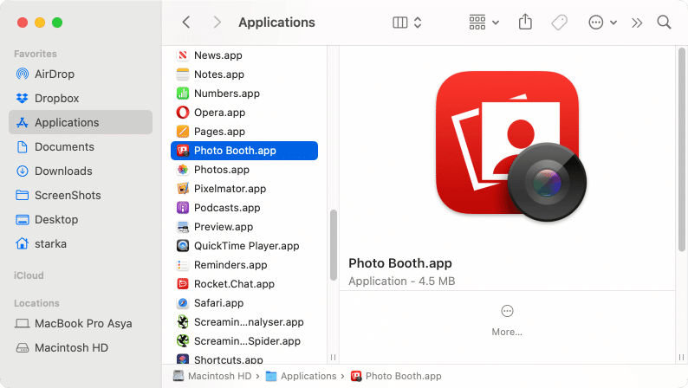Click the Opera.app icon
Viewport: 688px width, 388px height.
pos(183,113)
